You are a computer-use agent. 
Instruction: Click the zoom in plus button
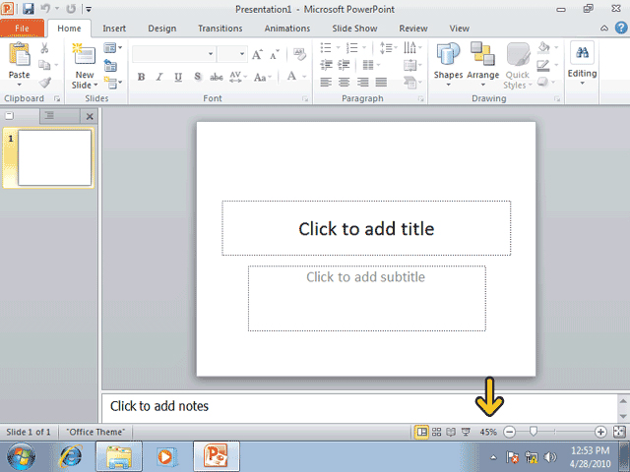pos(600,433)
